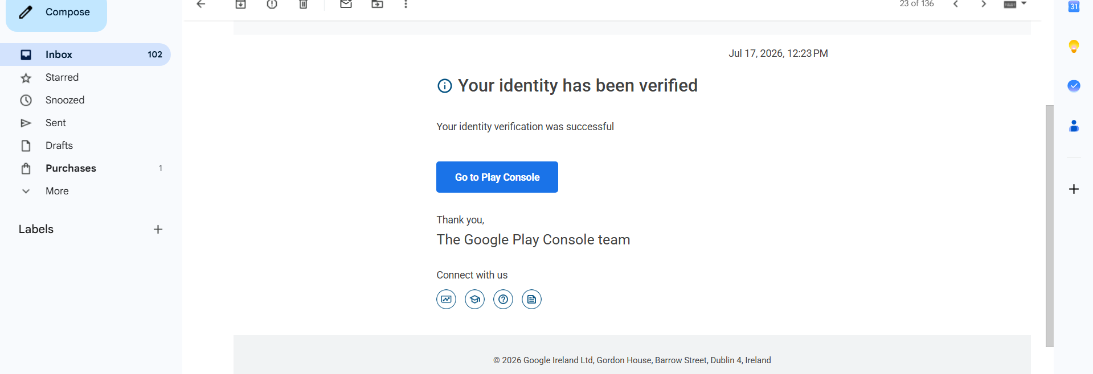Click the date Jul 17, 2026, 12:23 PM

click(x=778, y=53)
